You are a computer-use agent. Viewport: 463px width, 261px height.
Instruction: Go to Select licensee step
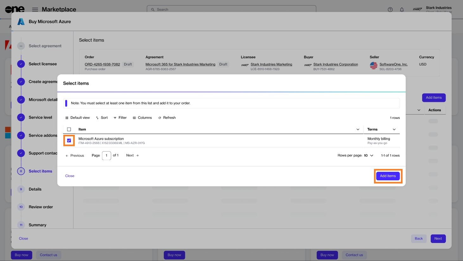42,64
